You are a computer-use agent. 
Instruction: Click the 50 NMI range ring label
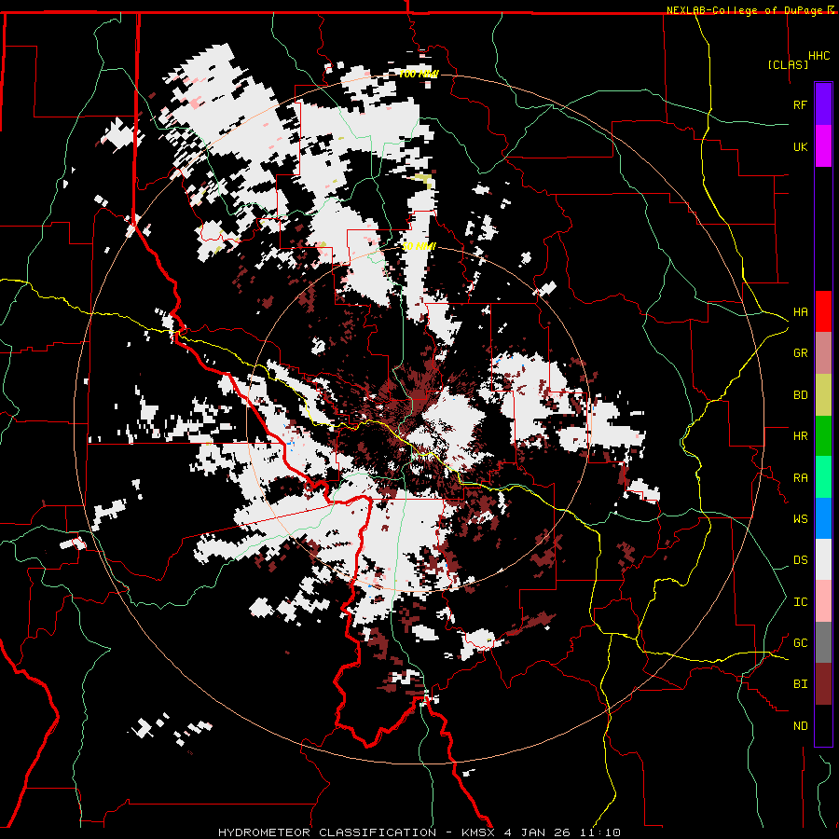pyautogui.click(x=419, y=246)
